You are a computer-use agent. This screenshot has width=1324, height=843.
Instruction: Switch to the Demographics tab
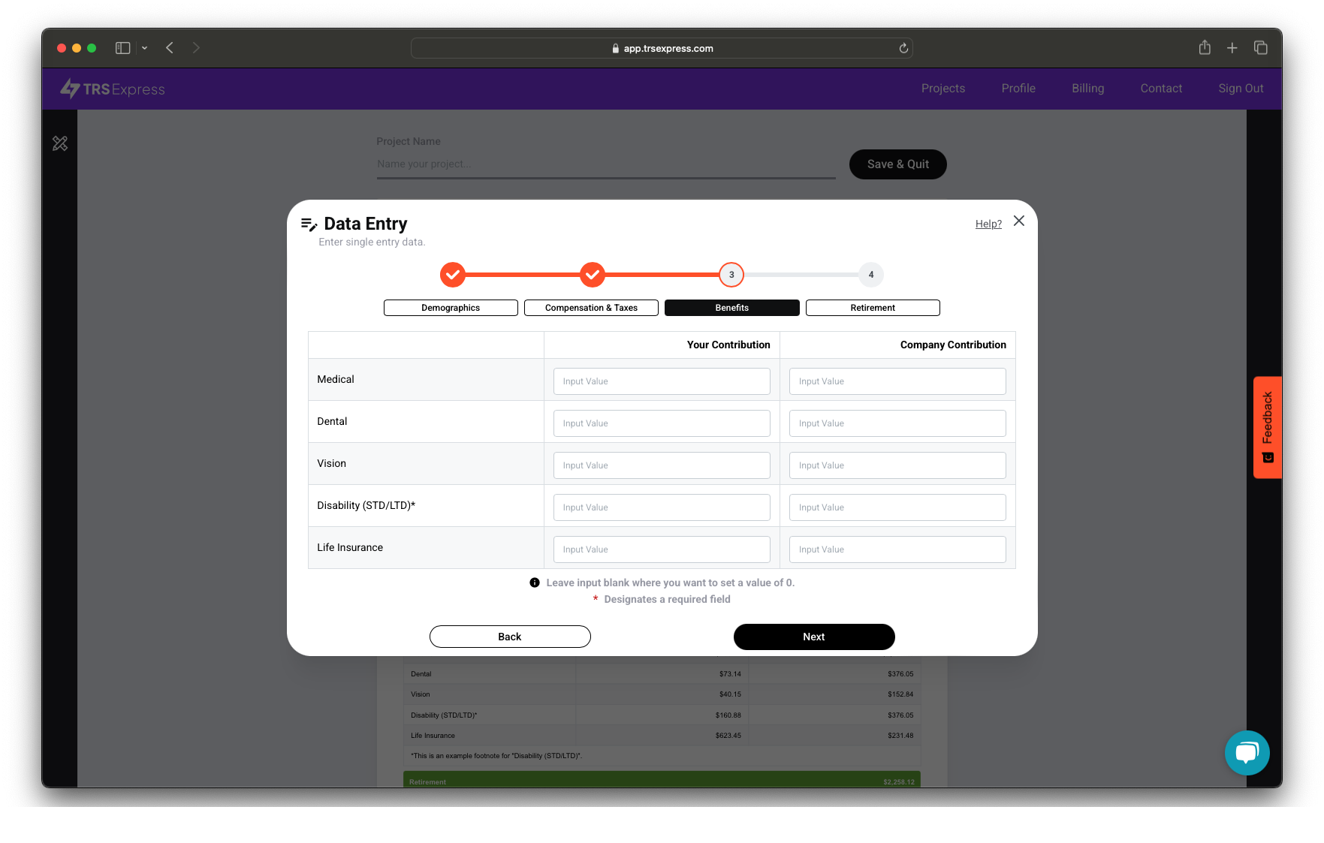coord(451,308)
